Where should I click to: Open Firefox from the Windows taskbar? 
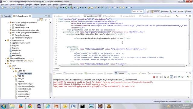pos(21,106)
